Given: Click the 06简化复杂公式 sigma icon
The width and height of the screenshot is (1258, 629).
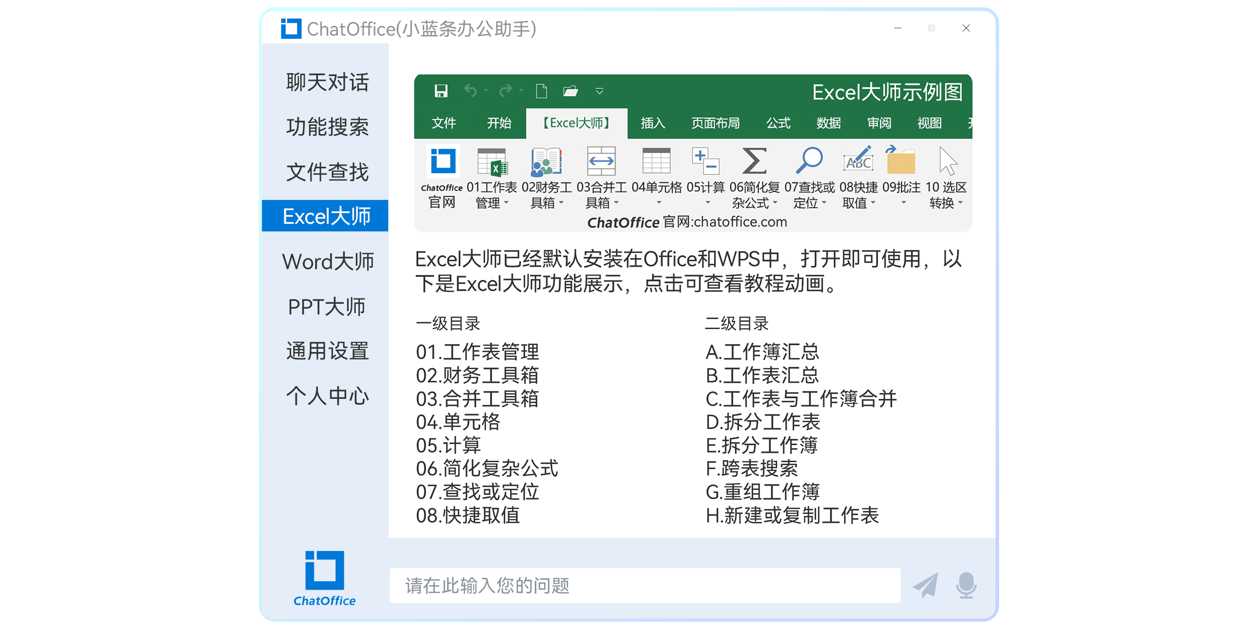Looking at the screenshot, I should (x=755, y=161).
